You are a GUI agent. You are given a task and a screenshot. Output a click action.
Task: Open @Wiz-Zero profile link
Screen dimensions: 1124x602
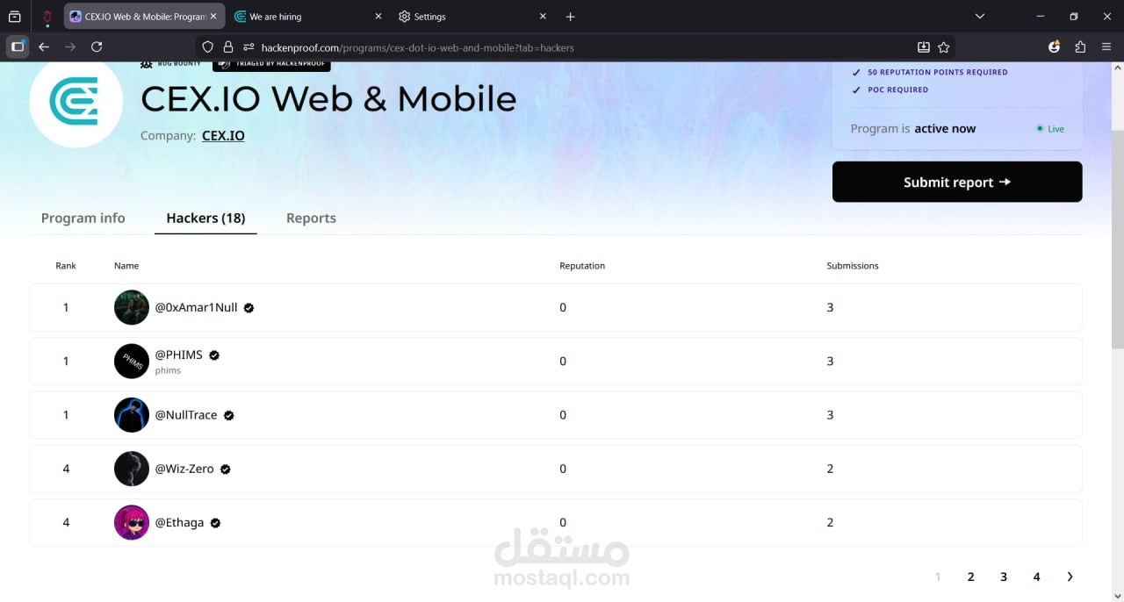[184, 469]
